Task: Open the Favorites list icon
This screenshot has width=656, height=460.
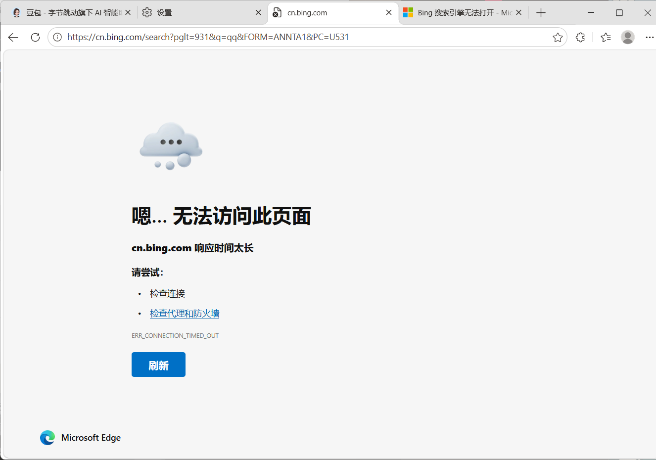Action: [x=606, y=37]
